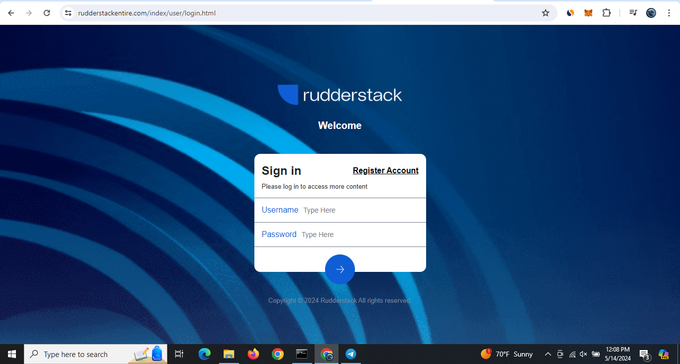Submit login with the blue arrow button
The height and width of the screenshot is (364, 680).
340,269
